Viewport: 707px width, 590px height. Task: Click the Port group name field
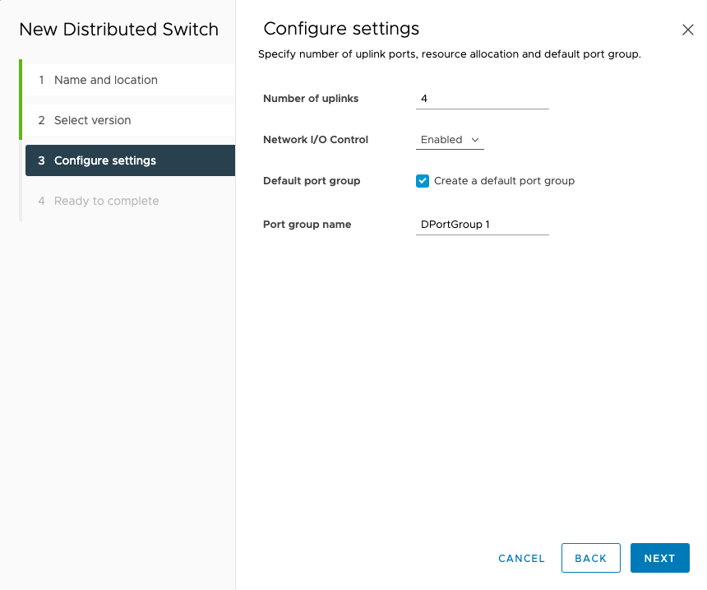tap(482, 224)
